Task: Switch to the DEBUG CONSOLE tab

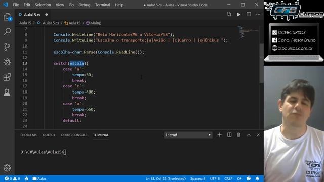Action: coord(74,135)
